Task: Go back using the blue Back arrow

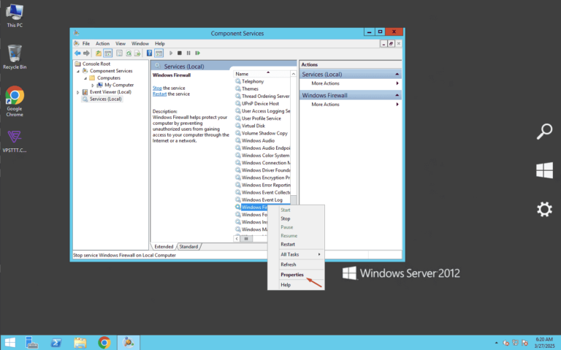Action: [x=77, y=53]
